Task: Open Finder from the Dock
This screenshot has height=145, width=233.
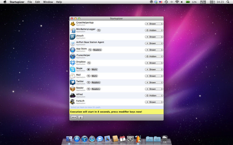Action: [69, 139]
